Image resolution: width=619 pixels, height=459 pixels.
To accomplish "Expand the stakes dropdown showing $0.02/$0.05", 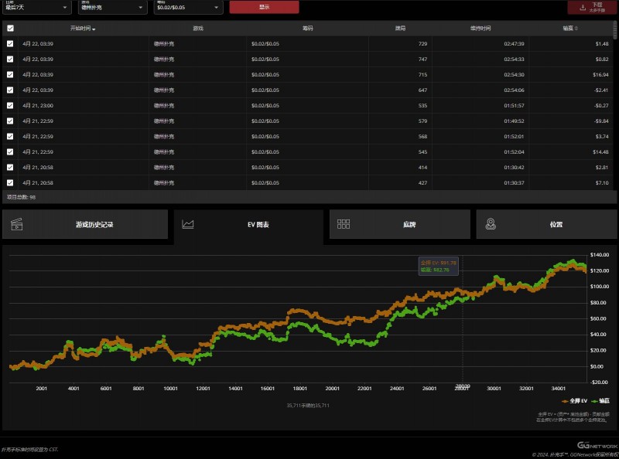I will [x=188, y=8].
